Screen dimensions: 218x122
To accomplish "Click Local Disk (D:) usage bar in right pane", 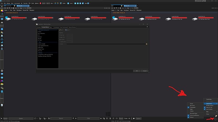I will coord(153,18).
